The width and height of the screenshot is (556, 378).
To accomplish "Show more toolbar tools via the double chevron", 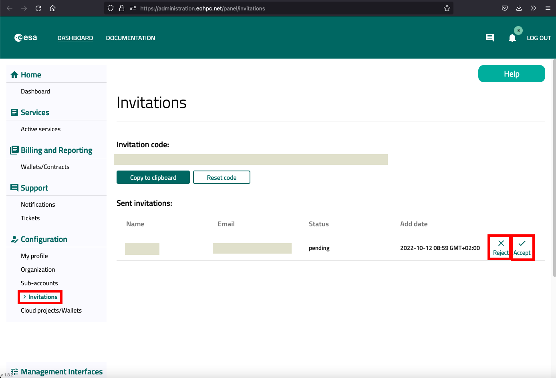I will (x=533, y=8).
